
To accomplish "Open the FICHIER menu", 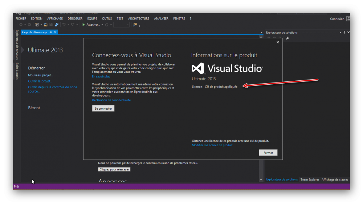I will pos(21,18).
